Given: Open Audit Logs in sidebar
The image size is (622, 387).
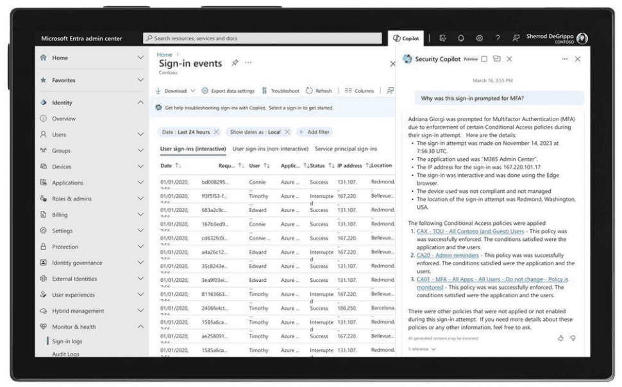Looking at the screenshot, I should pos(65,354).
